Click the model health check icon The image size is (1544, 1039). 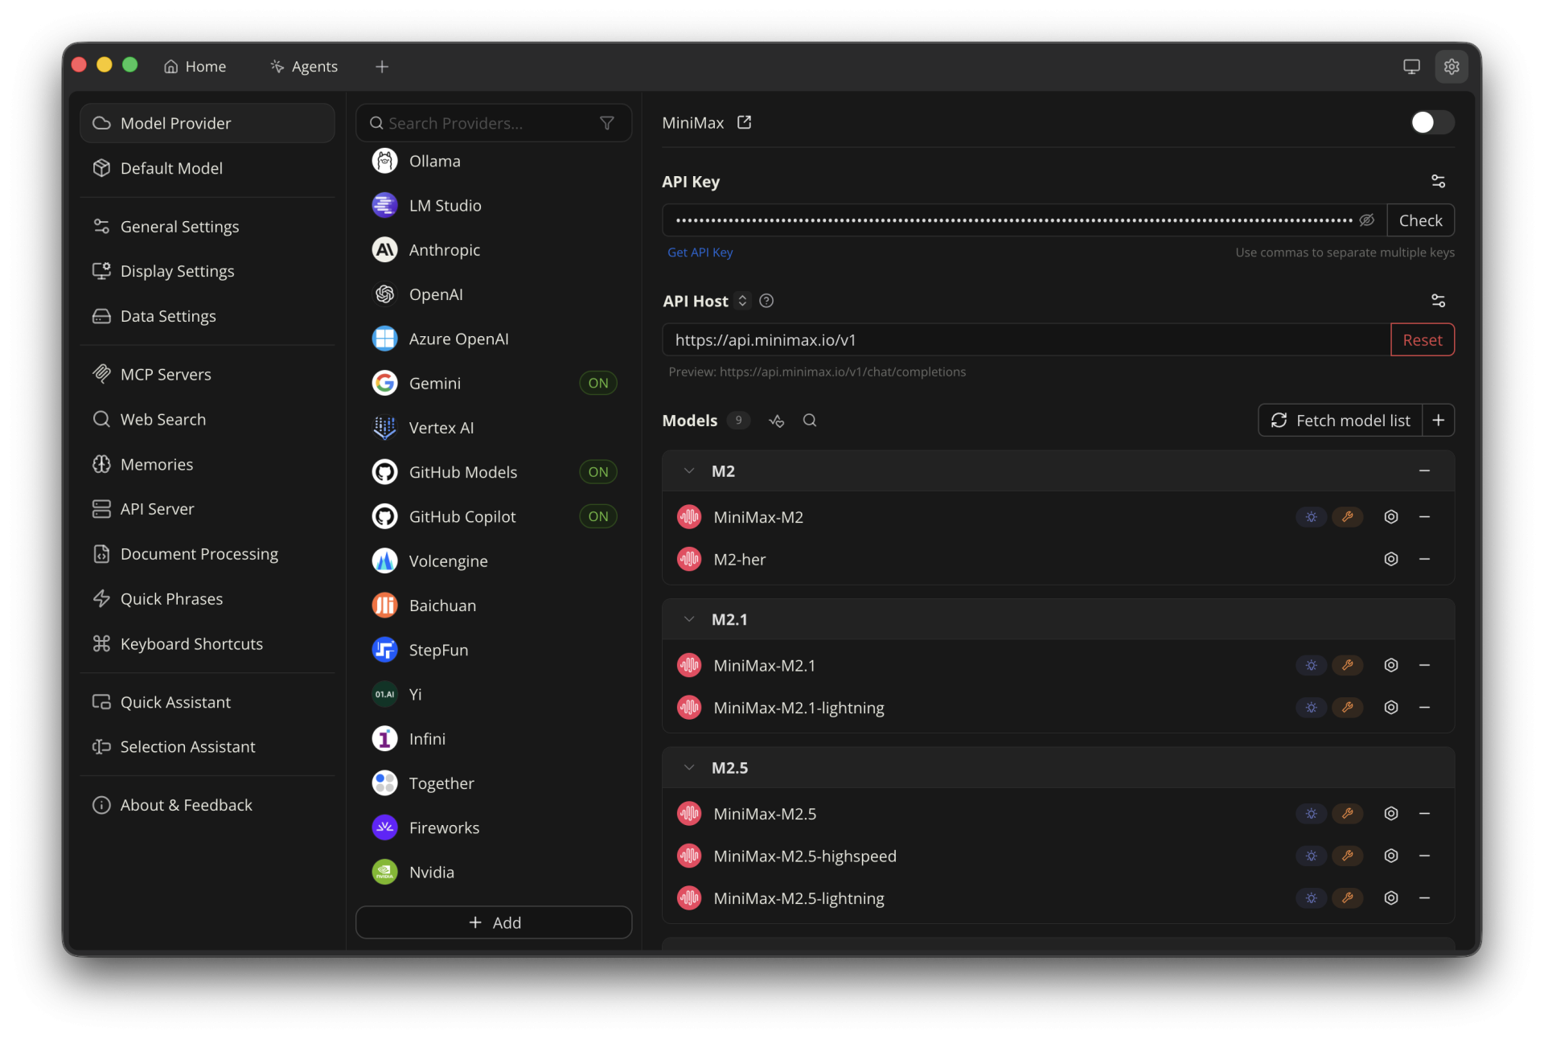click(x=776, y=421)
